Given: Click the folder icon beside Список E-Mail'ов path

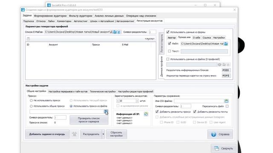Looking at the screenshot, I should click(x=115, y=32).
